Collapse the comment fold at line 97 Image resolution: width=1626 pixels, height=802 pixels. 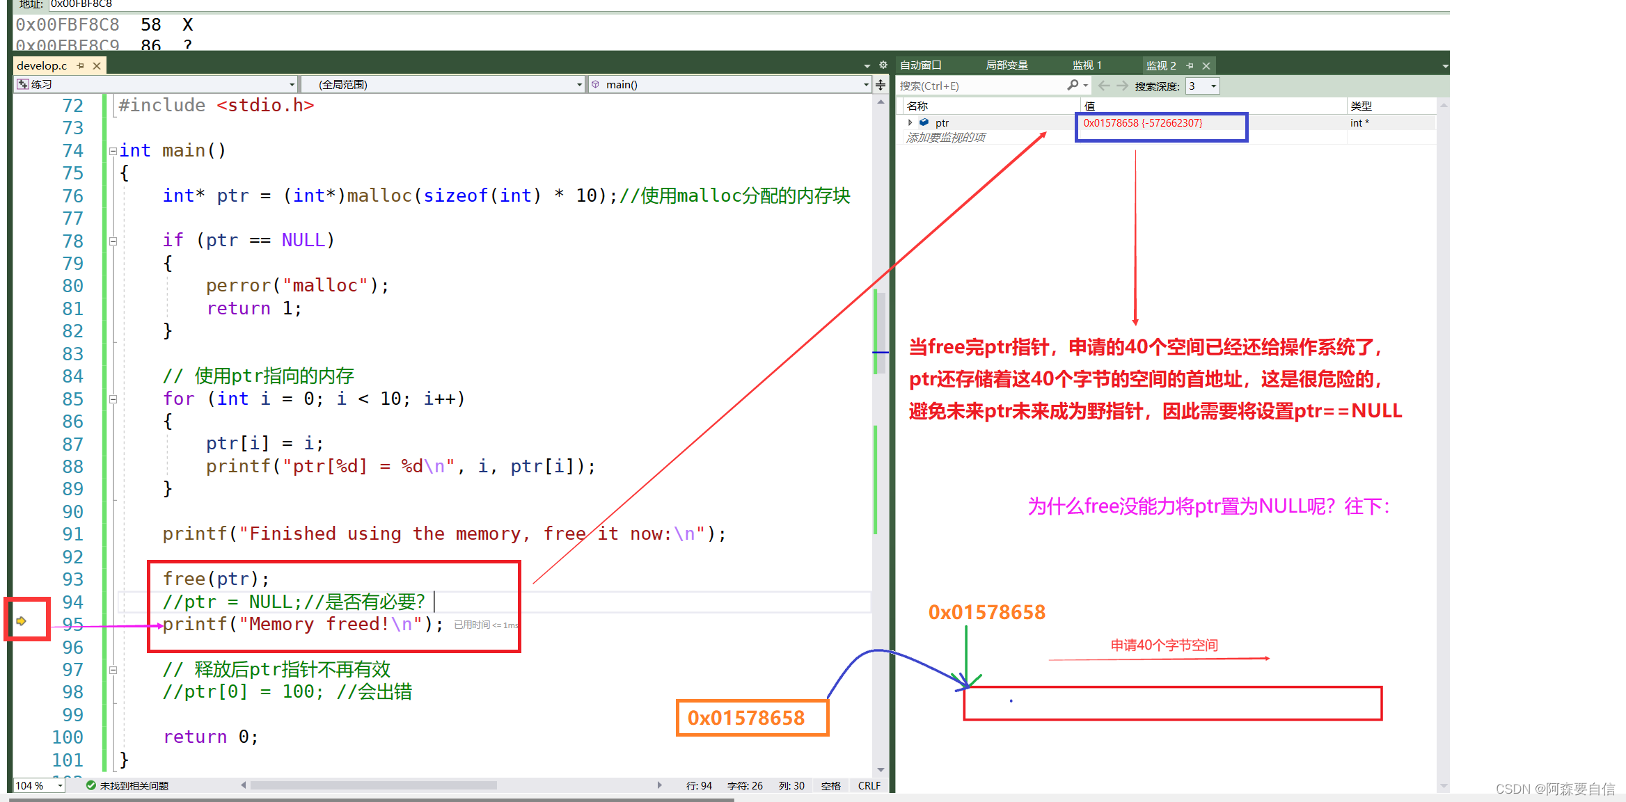click(x=113, y=671)
